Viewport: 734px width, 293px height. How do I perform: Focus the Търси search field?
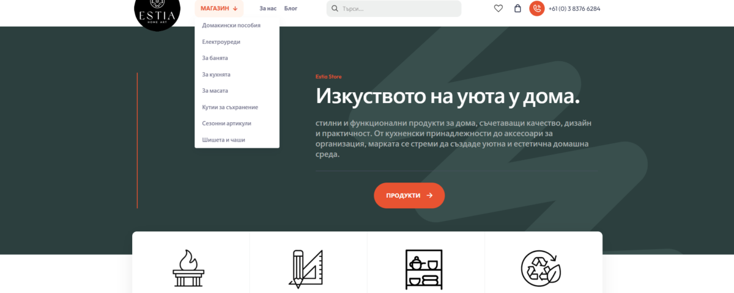(394, 9)
